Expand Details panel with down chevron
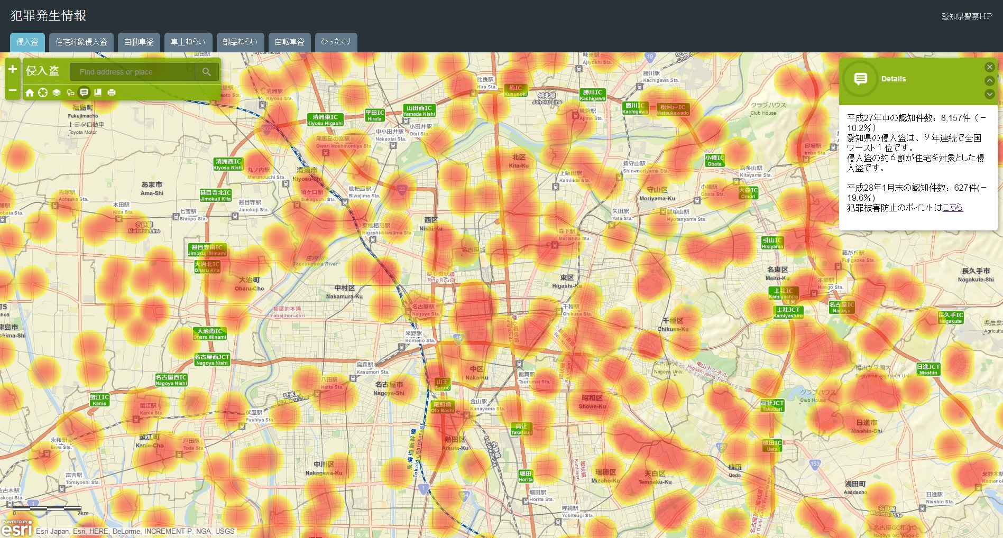The height and width of the screenshot is (538, 1003). (x=989, y=94)
